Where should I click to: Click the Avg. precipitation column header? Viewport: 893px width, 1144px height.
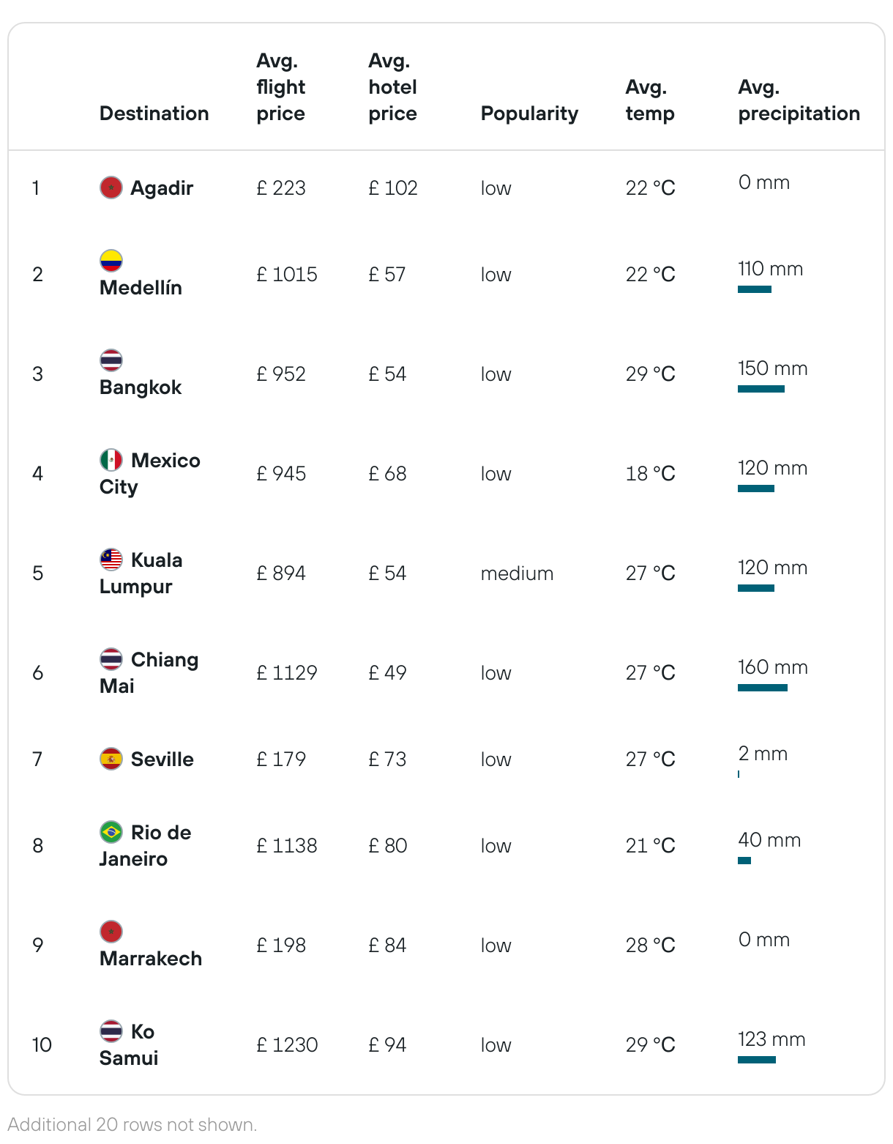coord(799,100)
